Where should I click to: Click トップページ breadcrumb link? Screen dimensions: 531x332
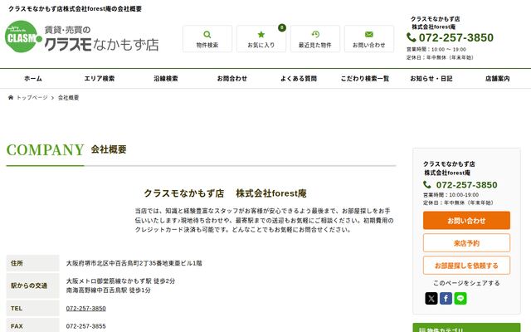pyautogui.click(x=32, y=98)
